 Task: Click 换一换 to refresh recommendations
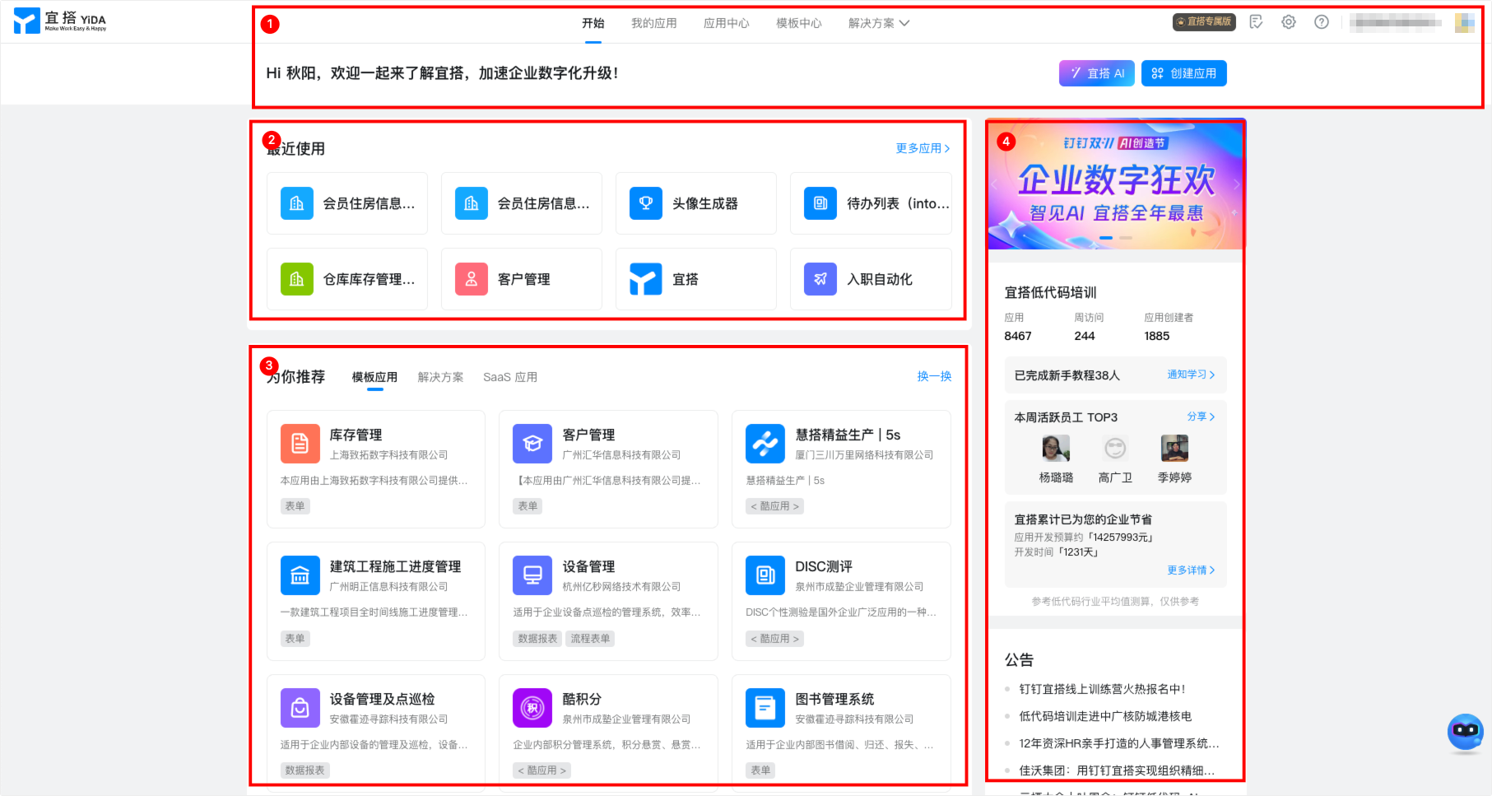pos(934,376)
